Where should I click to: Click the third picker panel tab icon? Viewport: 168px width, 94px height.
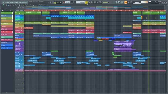point(11,10)
